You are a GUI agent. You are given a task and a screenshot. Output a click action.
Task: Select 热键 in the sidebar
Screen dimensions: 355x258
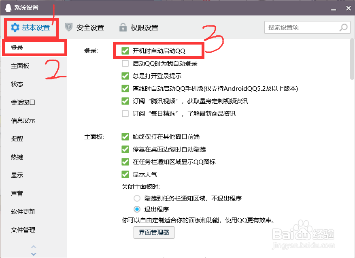34,157
